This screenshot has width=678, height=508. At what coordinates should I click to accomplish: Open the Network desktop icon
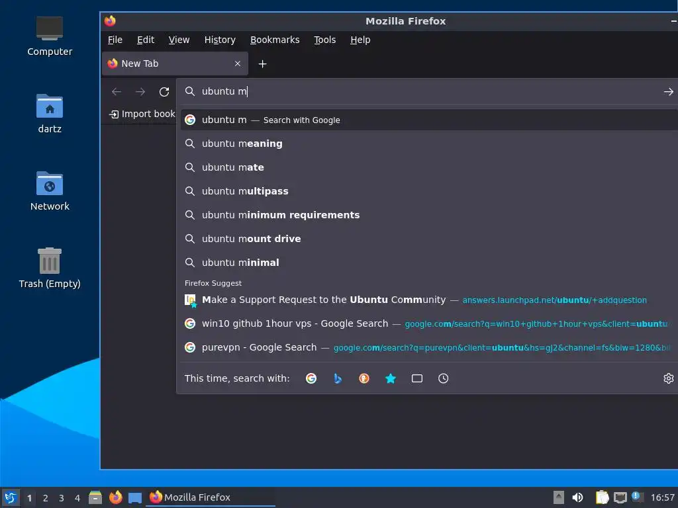(x=49, y=191)
